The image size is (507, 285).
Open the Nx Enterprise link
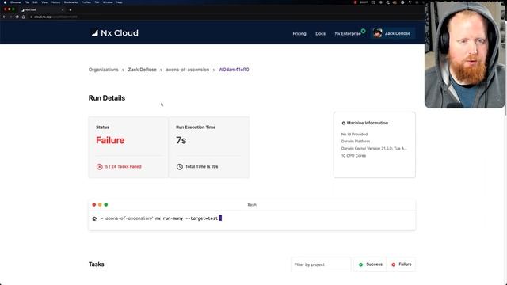348,33
